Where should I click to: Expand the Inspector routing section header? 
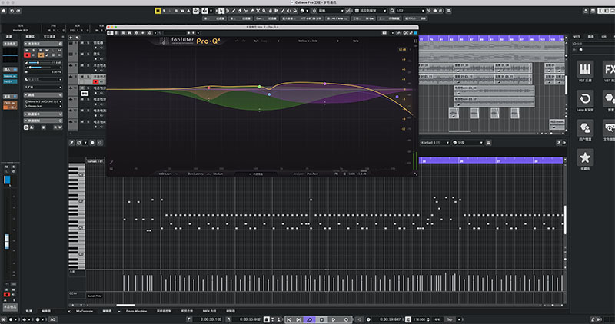43,94
